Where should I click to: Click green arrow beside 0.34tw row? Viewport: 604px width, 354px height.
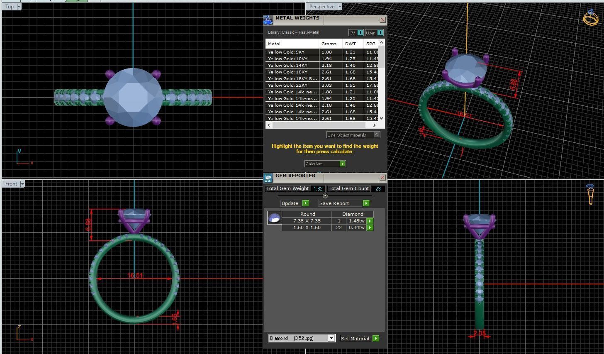click(x=370, y=228)
